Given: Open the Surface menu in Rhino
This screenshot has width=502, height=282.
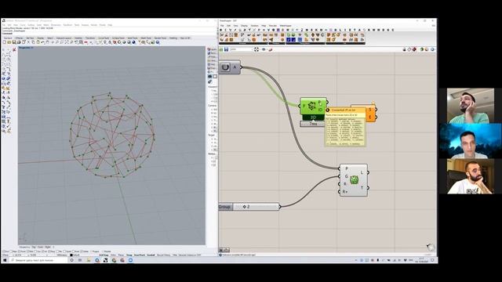Looking at the screenshot, I should [x=31, y=25].
